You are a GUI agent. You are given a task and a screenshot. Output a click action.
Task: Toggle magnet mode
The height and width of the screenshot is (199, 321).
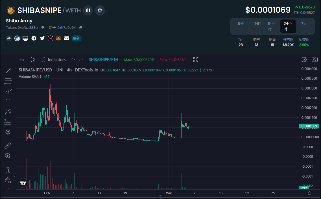8,170
